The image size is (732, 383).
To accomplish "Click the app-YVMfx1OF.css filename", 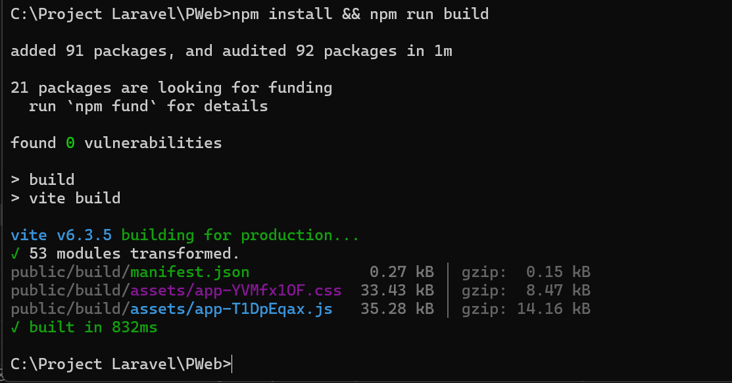I will (x=237, y=290).
